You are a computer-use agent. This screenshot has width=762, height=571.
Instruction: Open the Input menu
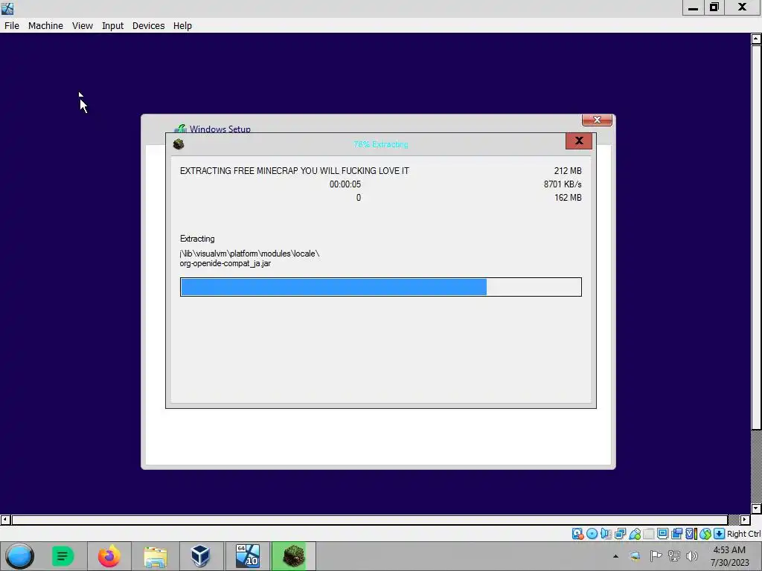(x=112, y=26)
